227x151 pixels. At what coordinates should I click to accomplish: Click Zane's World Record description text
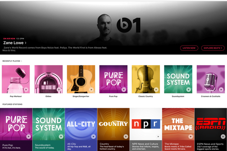55,49
